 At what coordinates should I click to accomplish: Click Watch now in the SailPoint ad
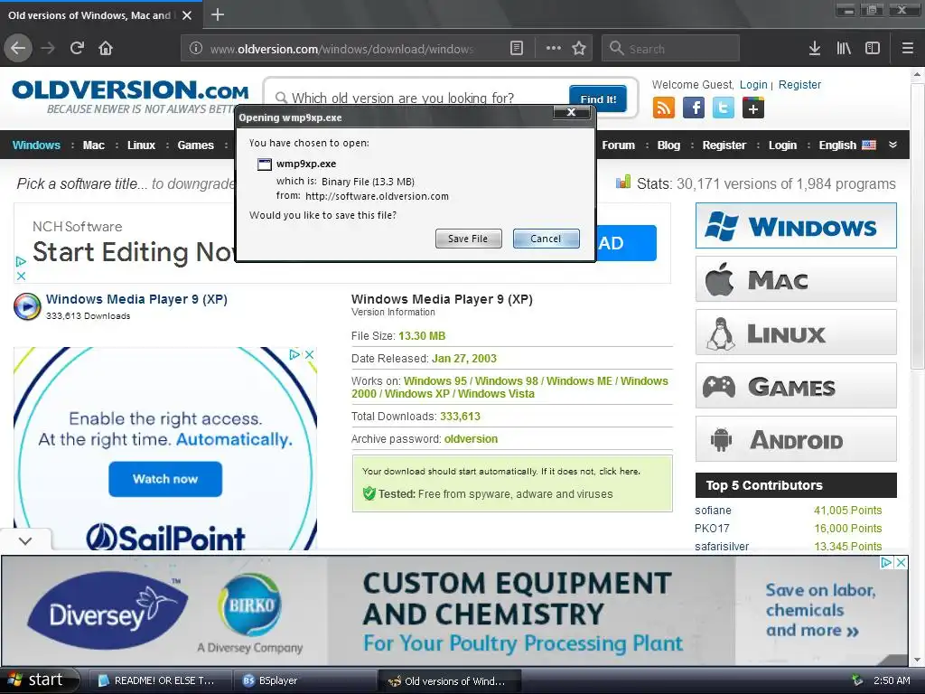click(x=165, y=479)
